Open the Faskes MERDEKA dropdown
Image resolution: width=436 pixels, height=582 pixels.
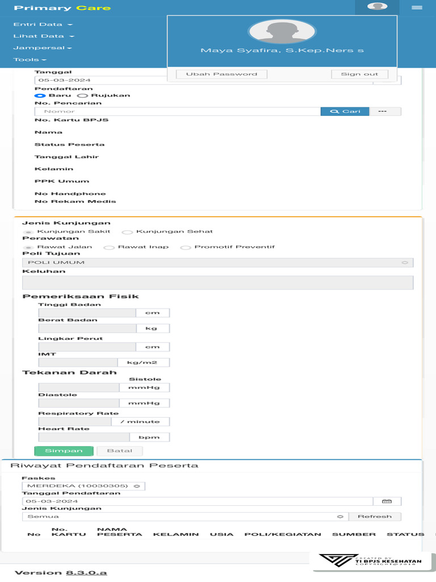(x=83, y=486)
